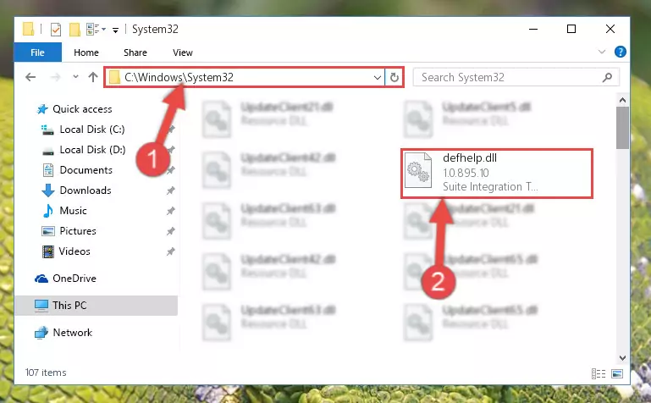Image resolution: width=651 pixels, height=403 pixels.
Task: Click the Search System32 input field
Action: point(510,77)
